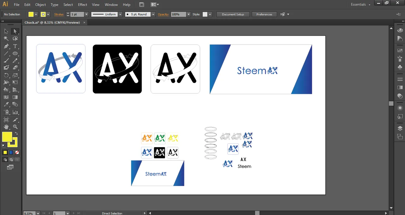Open the Stroke panel link
Screen dimensions: 405x215
click(x=59, y=14)
